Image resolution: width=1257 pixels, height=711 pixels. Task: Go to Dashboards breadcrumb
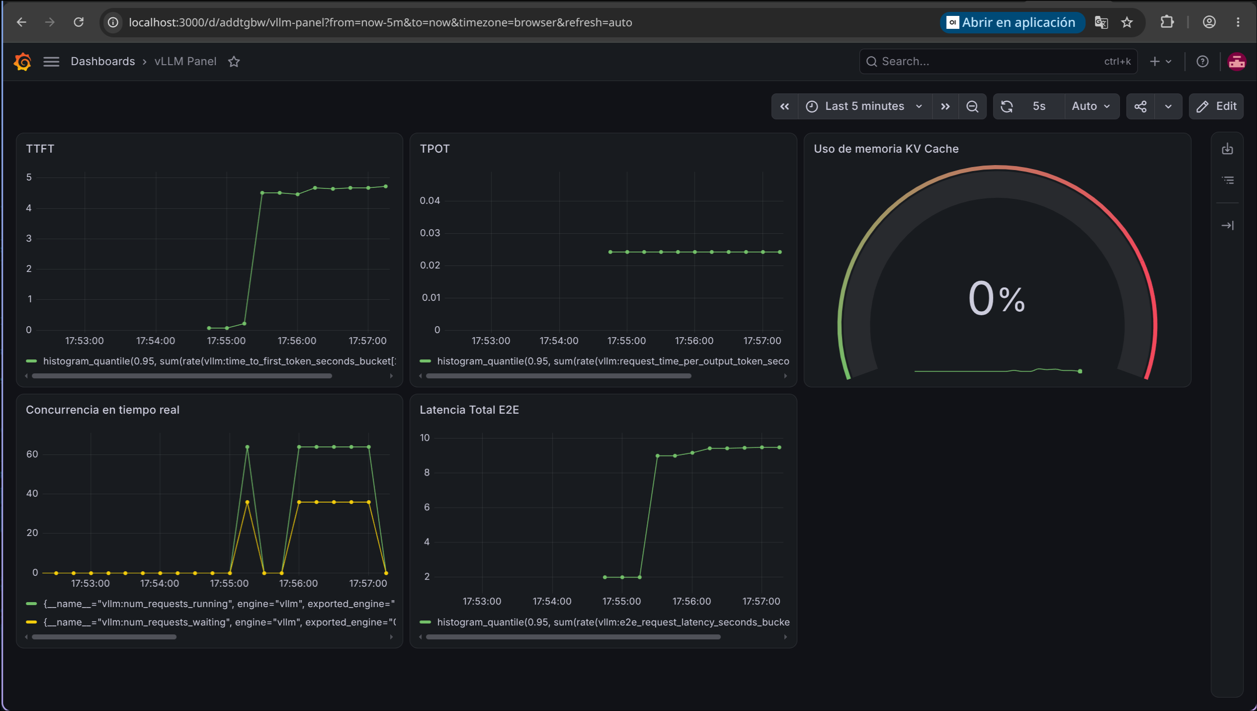103,62
